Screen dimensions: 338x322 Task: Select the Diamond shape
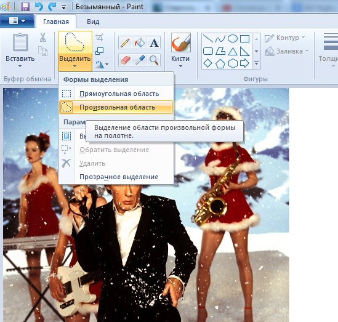coord(208,63)
